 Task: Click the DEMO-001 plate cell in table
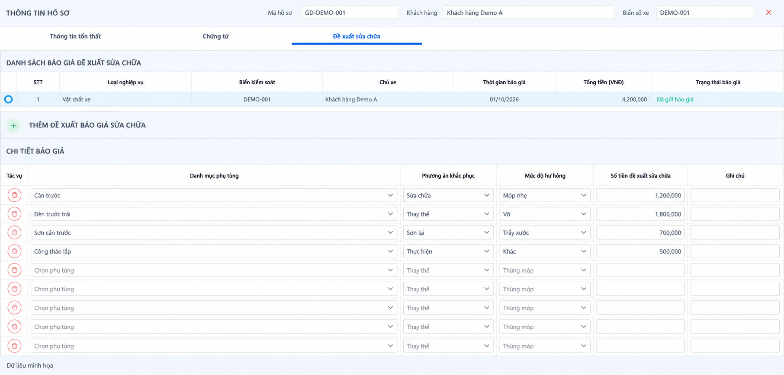point(257,99)
